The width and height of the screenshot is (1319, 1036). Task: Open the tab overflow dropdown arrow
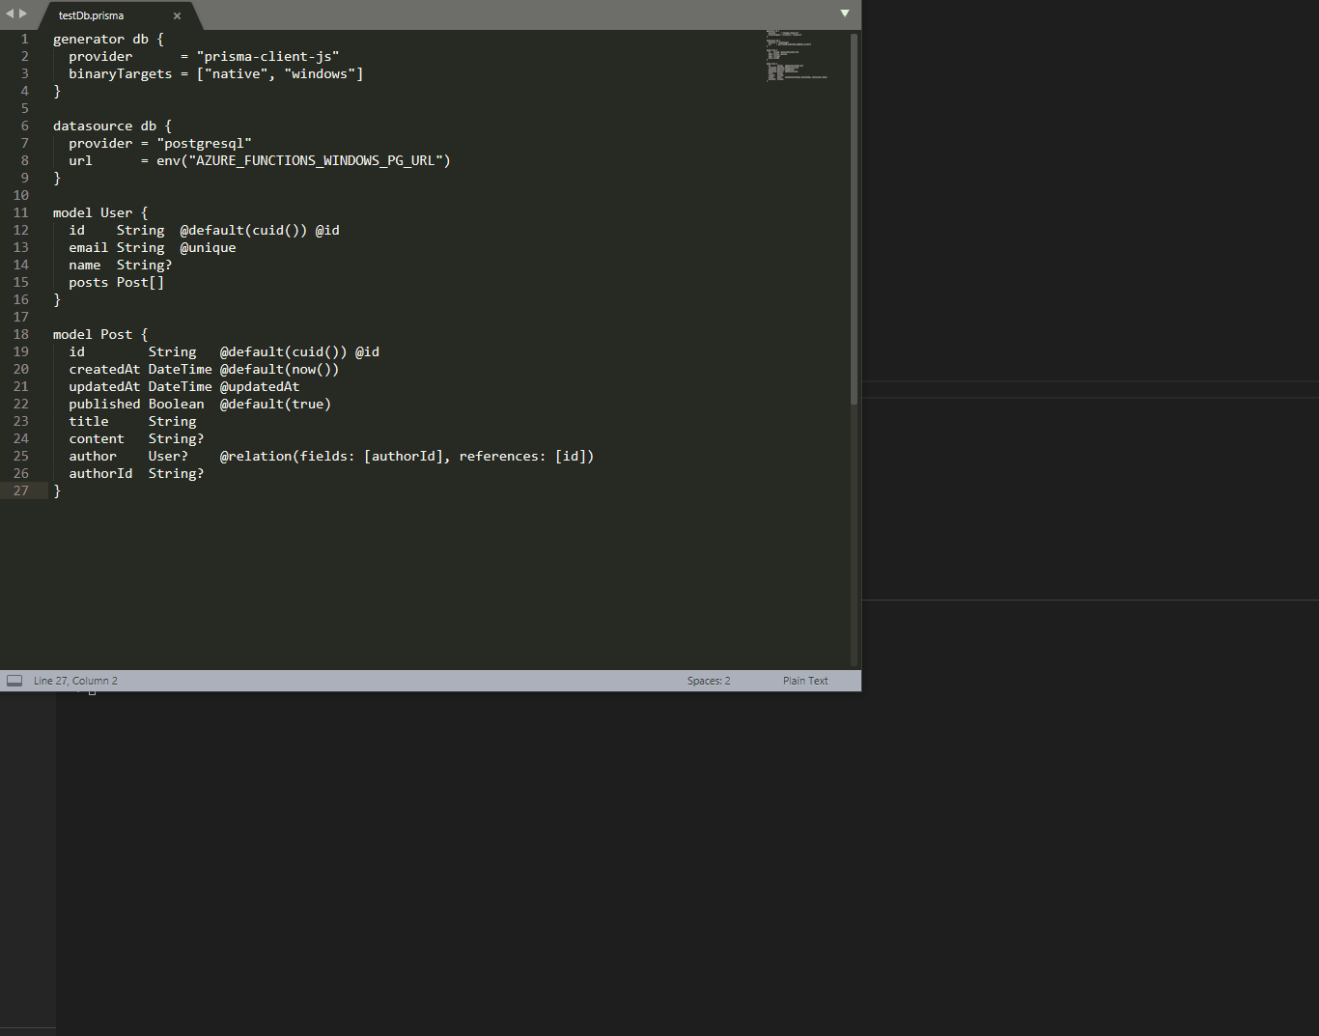(x=845, y=14)
